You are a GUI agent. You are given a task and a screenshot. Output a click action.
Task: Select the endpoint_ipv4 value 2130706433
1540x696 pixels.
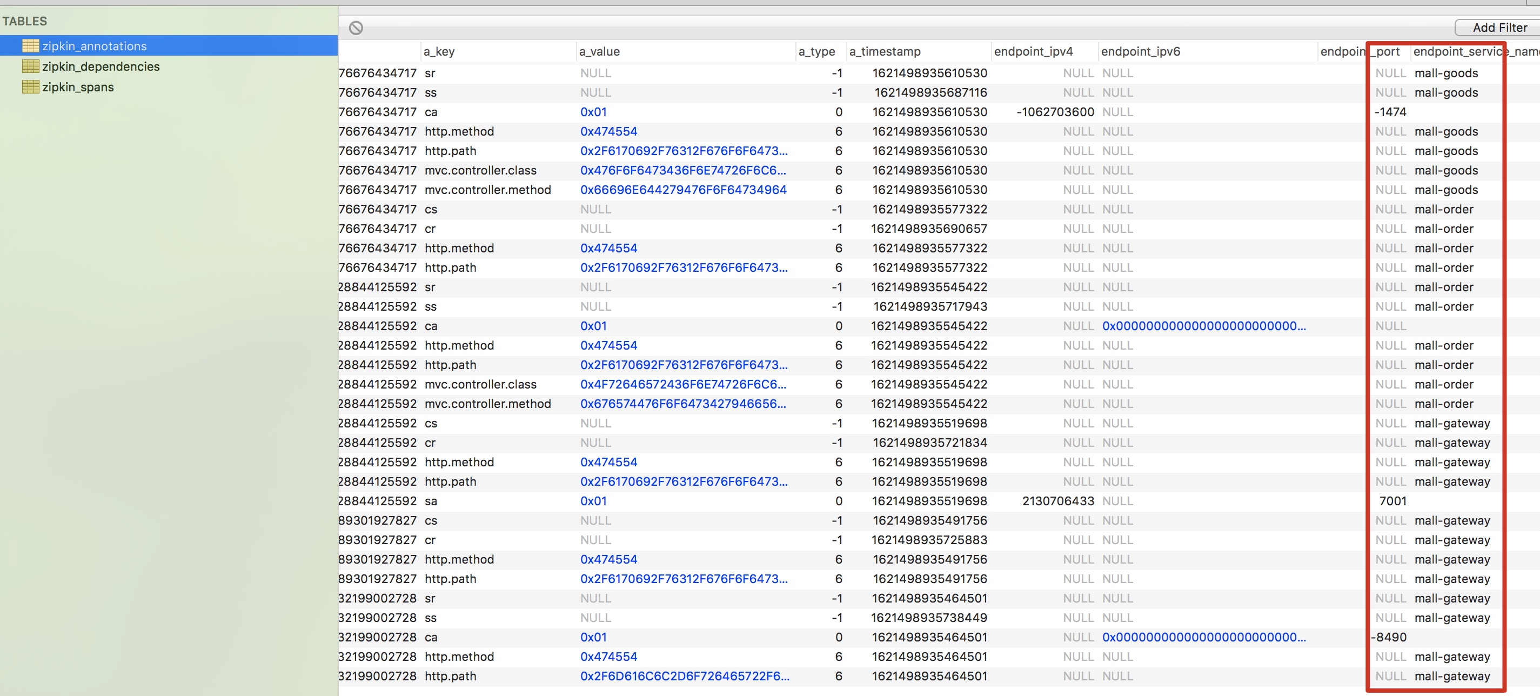(1058, 501)
